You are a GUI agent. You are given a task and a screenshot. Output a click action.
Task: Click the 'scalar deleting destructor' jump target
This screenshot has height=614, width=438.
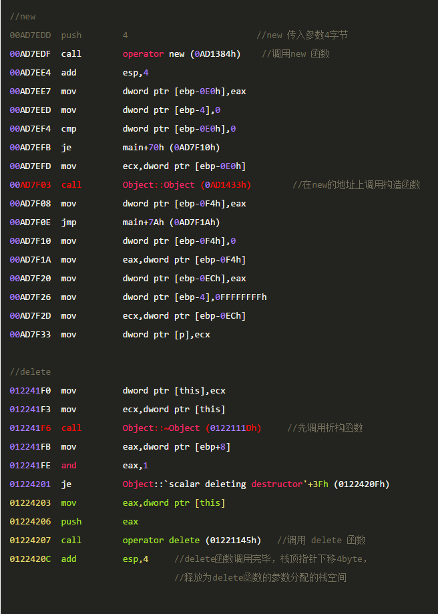click(256, 484)
